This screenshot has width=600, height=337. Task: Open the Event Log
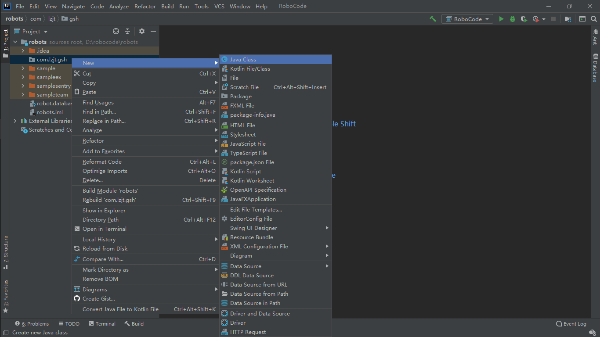[571, 324]
